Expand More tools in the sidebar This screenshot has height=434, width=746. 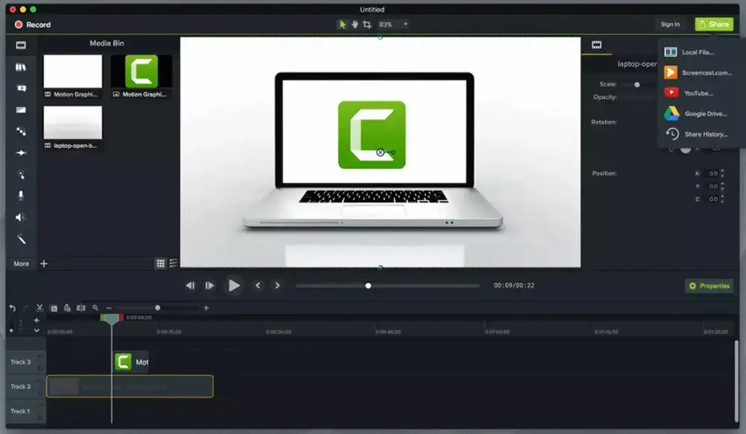tap(21, 264)
